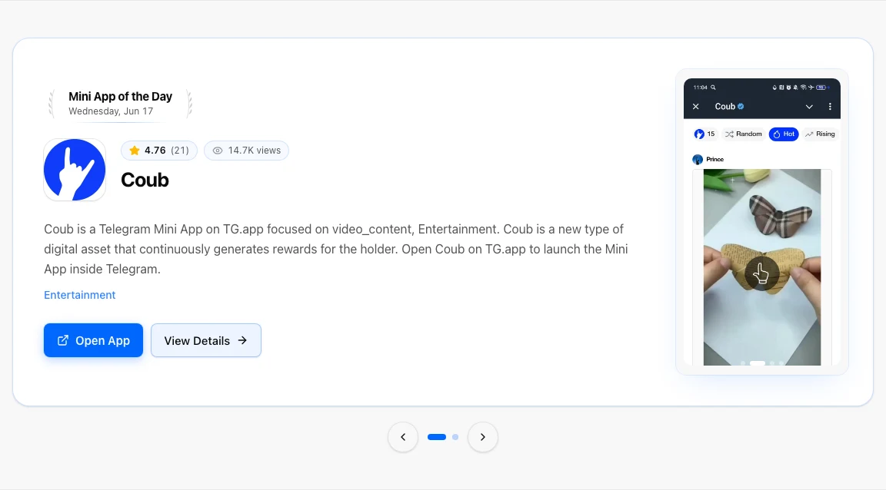Click the hand pointer overlay on video
The width and height of the screenshot is (886, 490).
(761, 273)
